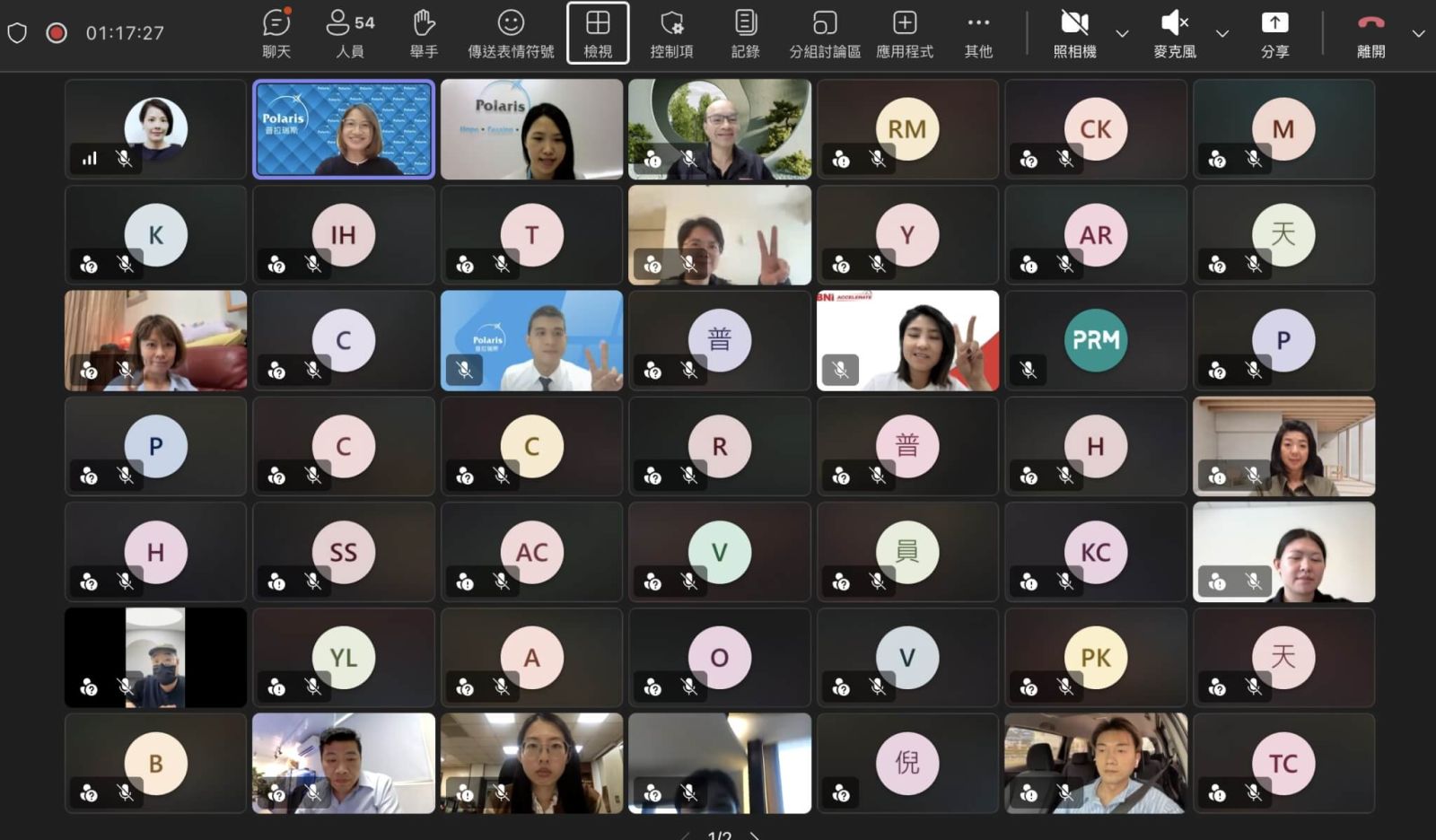The height and width of the screenshot is (840, 1436).
Task: Open the 應用程式 apps panel
Action: 905,33
